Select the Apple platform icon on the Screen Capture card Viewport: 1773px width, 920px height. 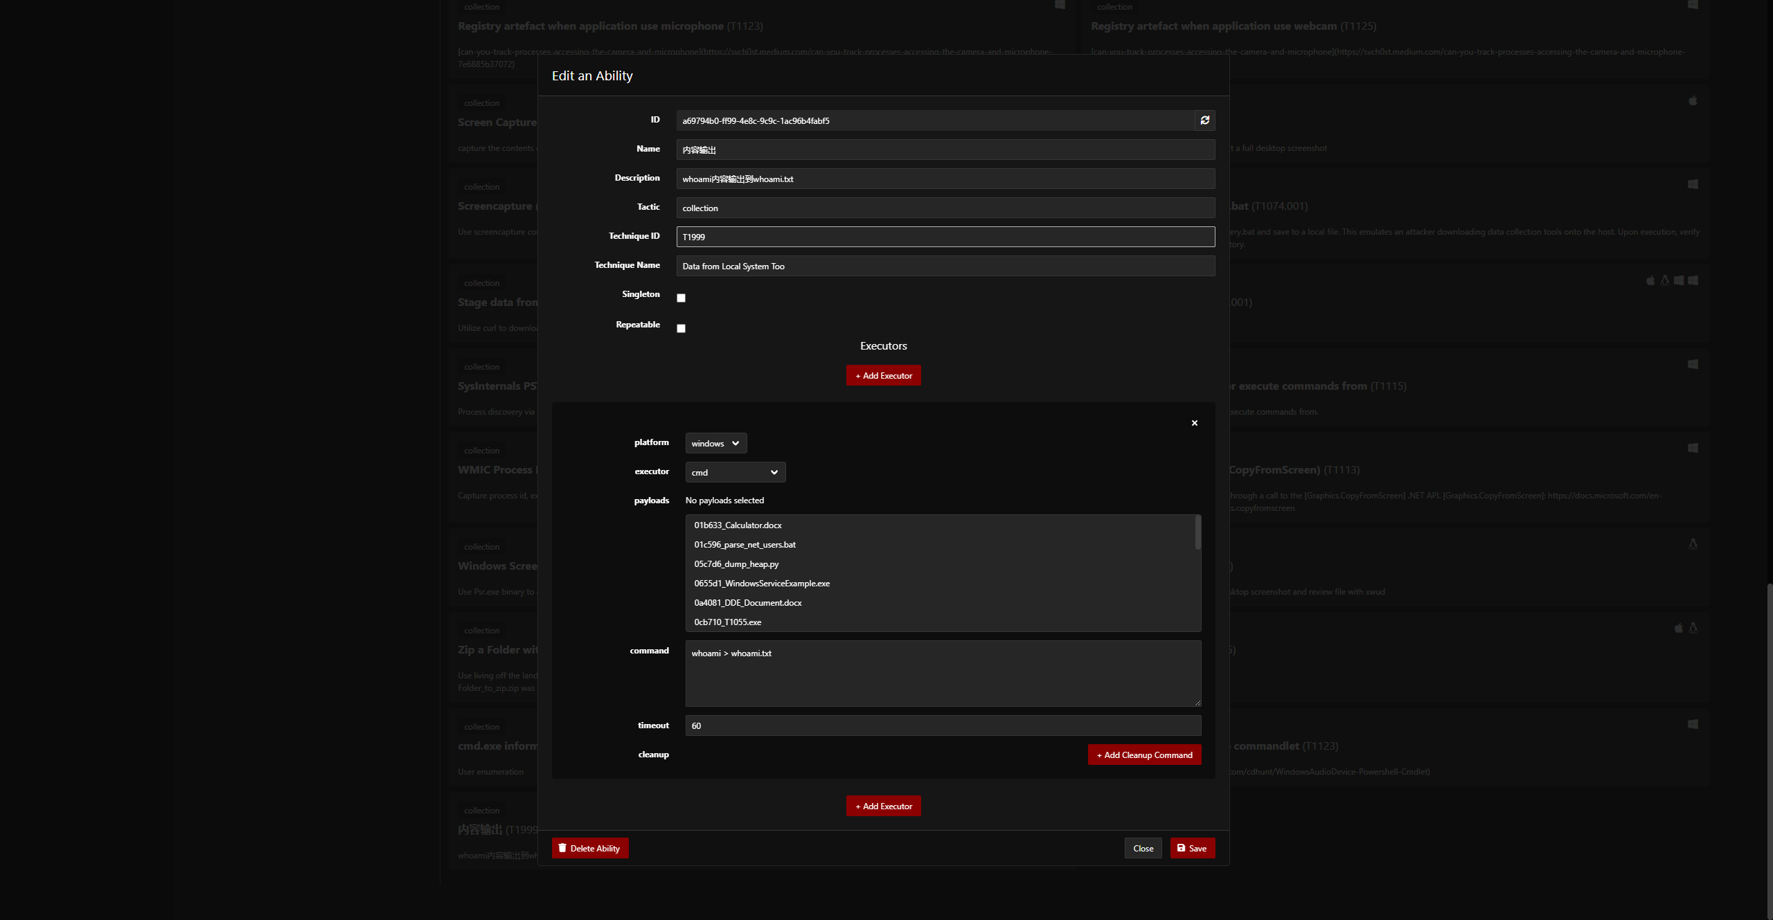pos(1693,100)
